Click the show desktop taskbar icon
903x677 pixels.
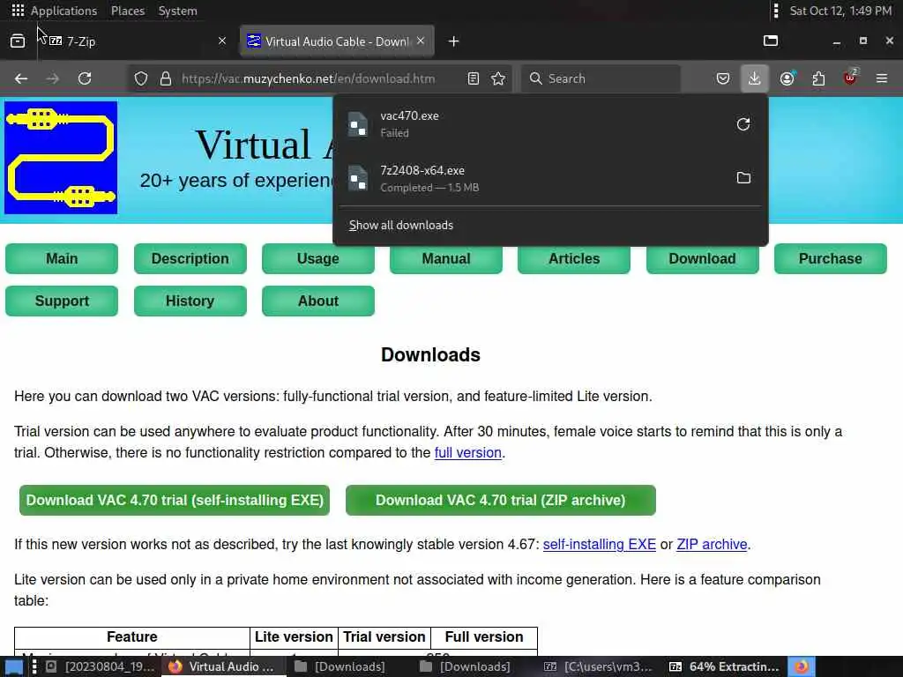coord(14,666)
